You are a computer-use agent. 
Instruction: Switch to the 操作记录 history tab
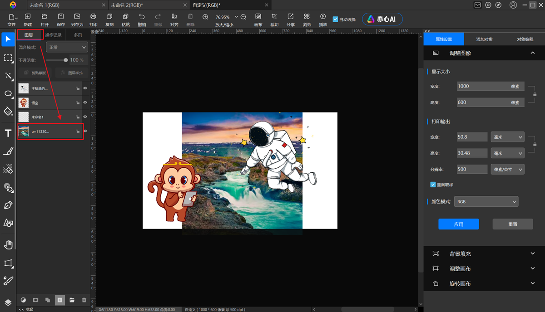pyautogui.click(x=53, y=35)
